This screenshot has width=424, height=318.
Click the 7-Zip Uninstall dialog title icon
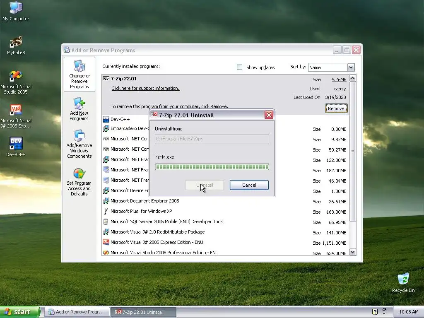[154, 115]
